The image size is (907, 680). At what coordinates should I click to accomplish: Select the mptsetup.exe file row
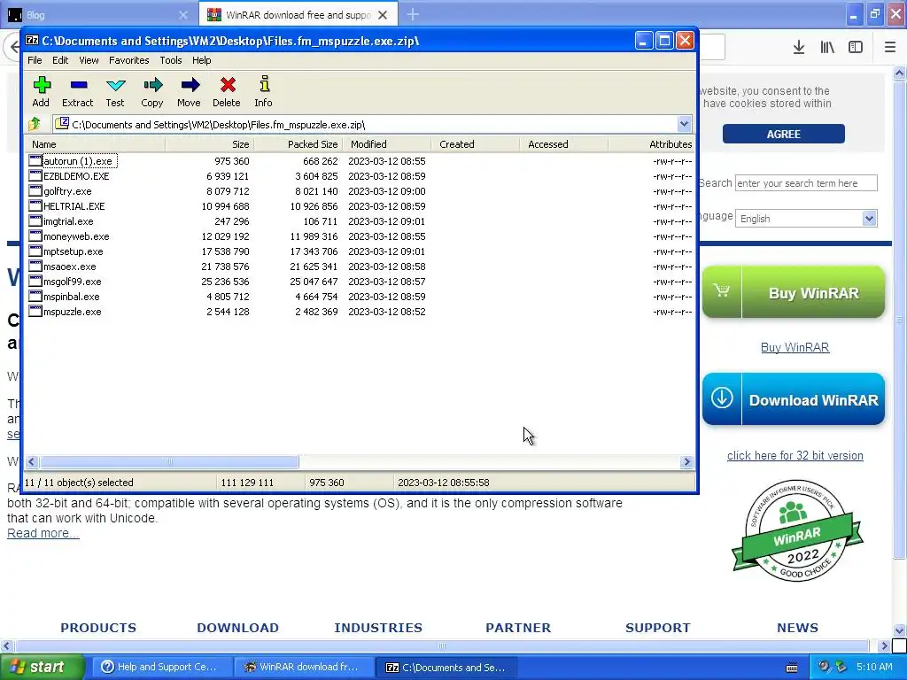tap(360, 251)
